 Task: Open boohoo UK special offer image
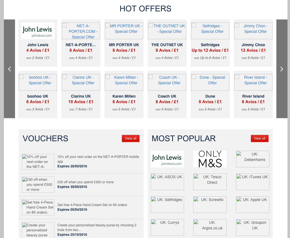[x=38, y=82]
